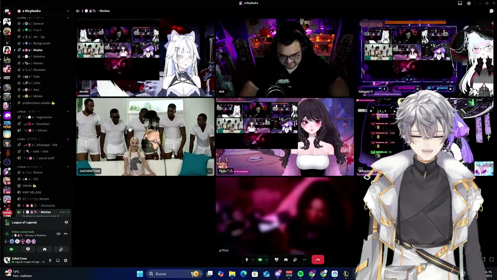This screenshot has width=497, height=280.
Task: Open the Sugerencias channel
Action: pyautogui.click(x=43, y=117)
